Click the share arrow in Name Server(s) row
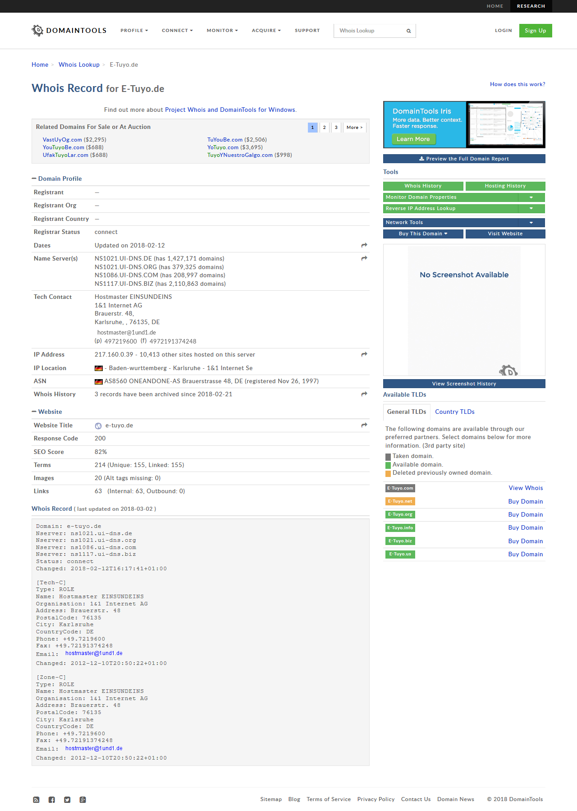Screen dimensions: 577x811 [x=364, y=258]
